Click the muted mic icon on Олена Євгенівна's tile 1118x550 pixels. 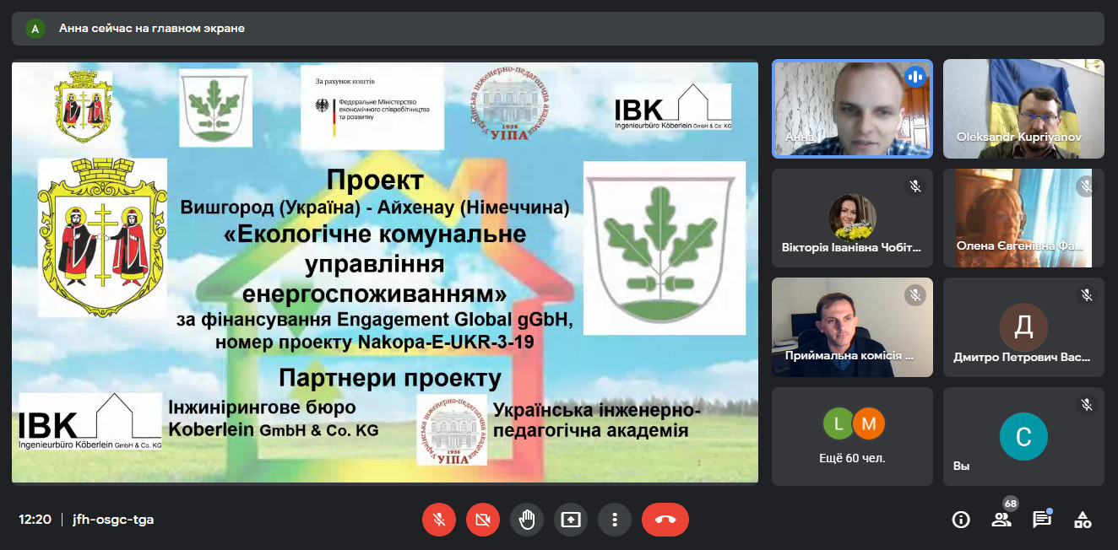(1087, 186)
